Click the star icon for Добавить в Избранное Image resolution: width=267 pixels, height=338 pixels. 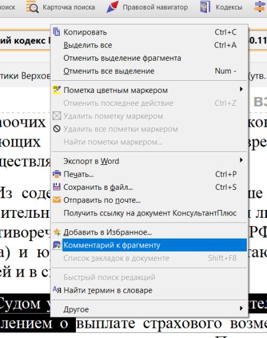(57, 232)
